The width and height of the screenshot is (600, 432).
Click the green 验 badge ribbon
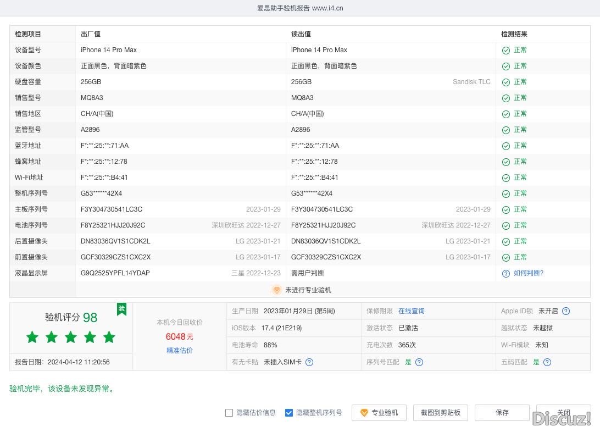[121, 309]
